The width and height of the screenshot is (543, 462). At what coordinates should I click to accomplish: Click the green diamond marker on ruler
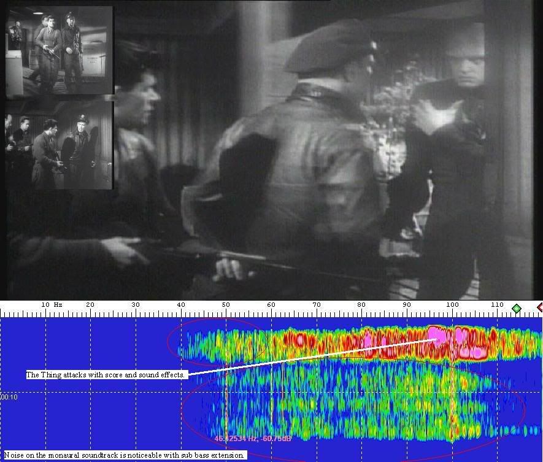point(516,309)
